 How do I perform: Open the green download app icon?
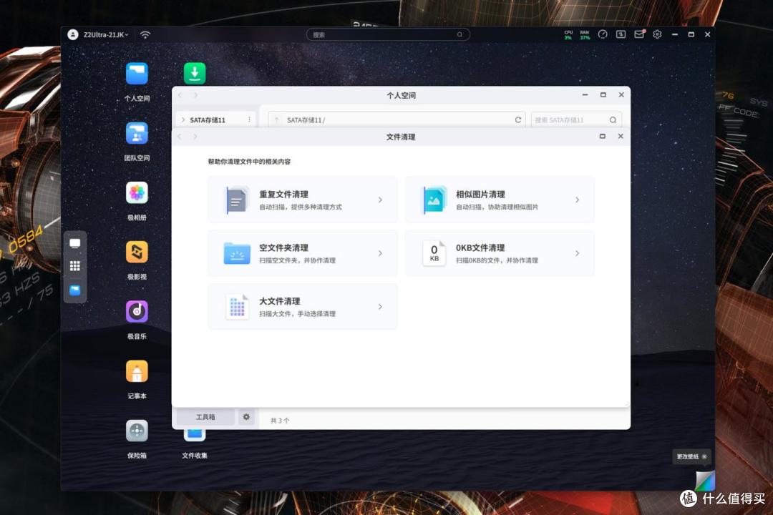[195, 74]
